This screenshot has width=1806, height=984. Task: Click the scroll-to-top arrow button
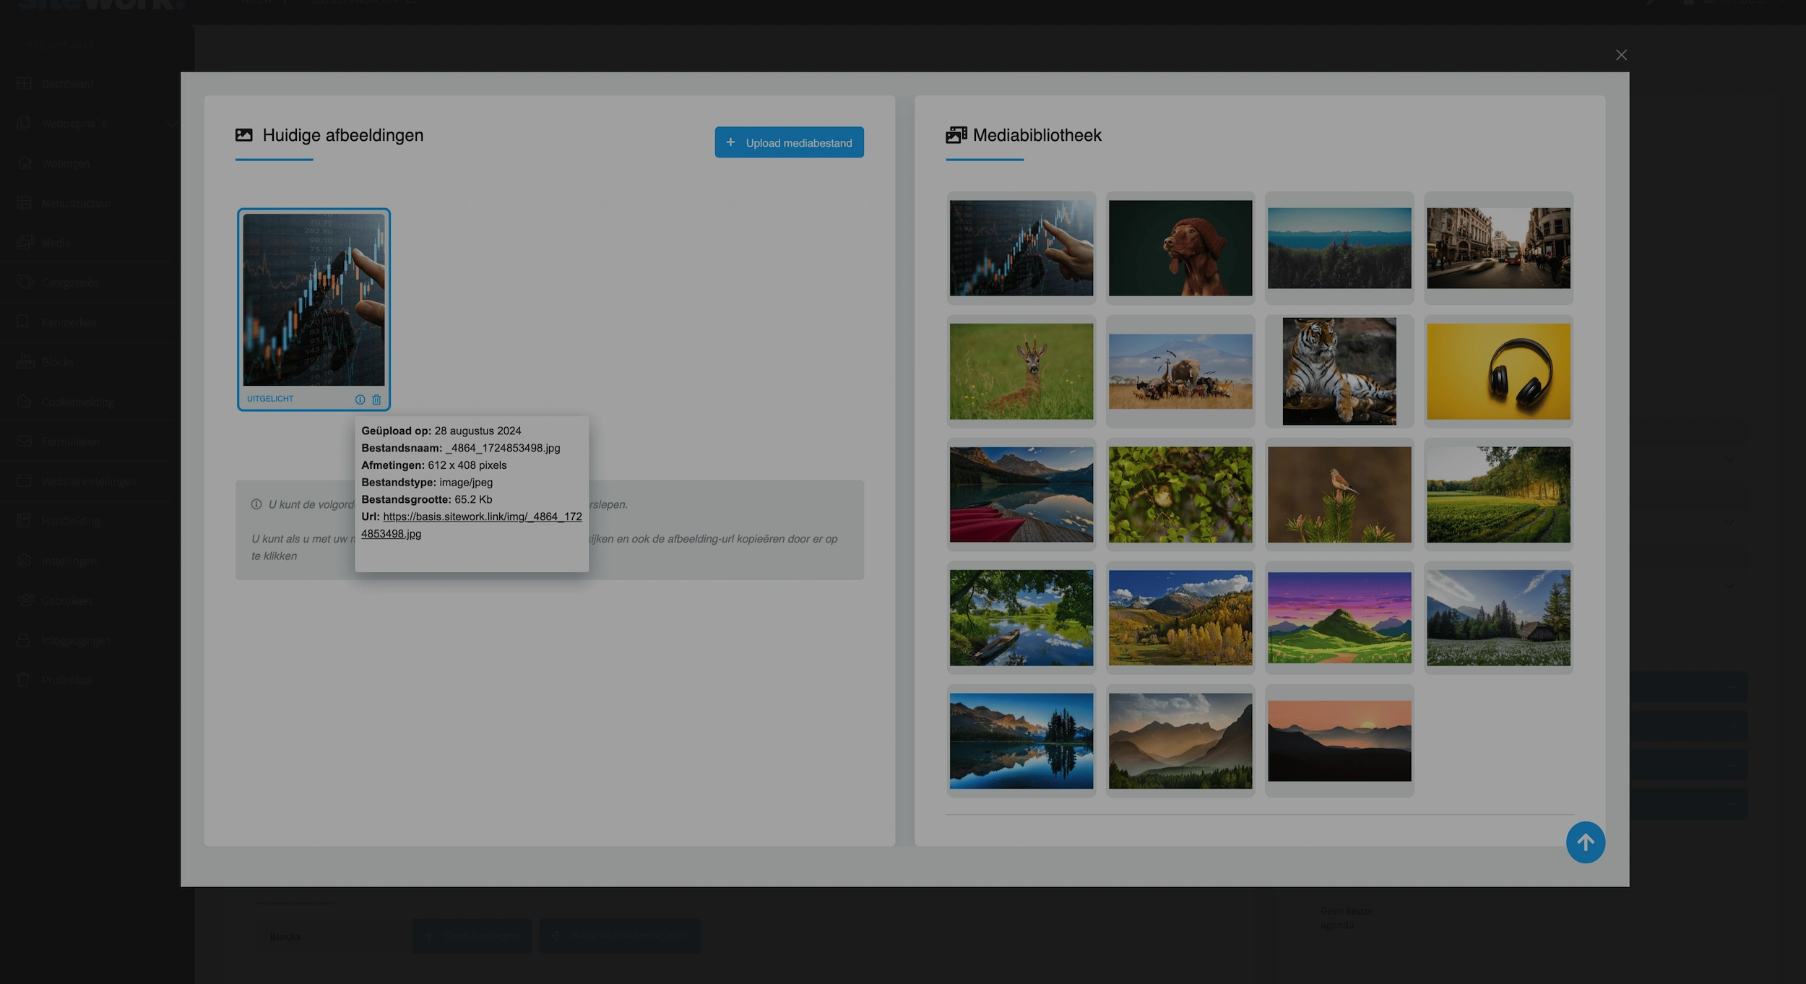coord(1585,842)
